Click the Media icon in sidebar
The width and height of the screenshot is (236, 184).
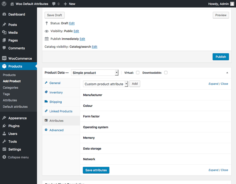point(4,32)
